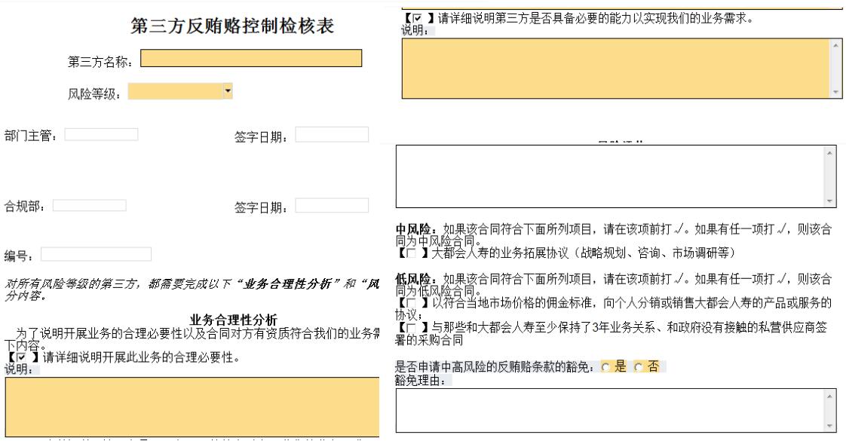The width and height of the screenshot is (846, 441).
Task: Click the 业务合理性分析 section heading
Action: point(234,320)
